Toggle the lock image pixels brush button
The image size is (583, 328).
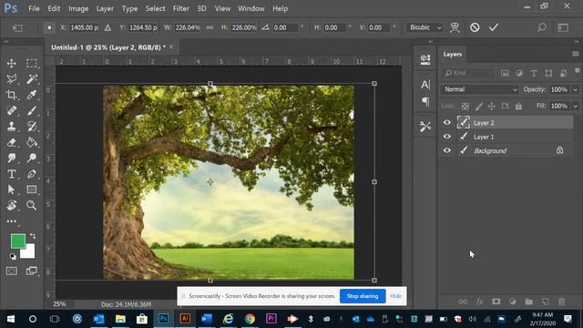click(478, 107)
